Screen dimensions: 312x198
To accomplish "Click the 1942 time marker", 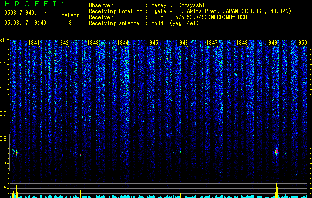I will 63,43.
